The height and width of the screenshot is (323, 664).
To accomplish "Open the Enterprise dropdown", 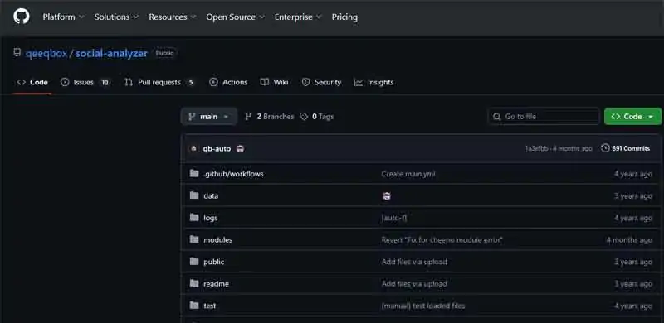I will pyautogui.click(x=298, y=17).
